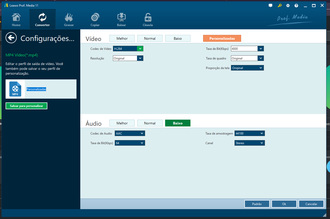Click the Vídeo section heading

tap(93, 39)
